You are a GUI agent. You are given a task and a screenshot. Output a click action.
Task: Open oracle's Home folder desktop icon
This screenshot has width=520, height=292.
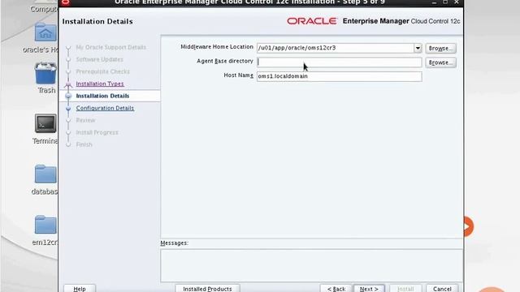point(45,32)
